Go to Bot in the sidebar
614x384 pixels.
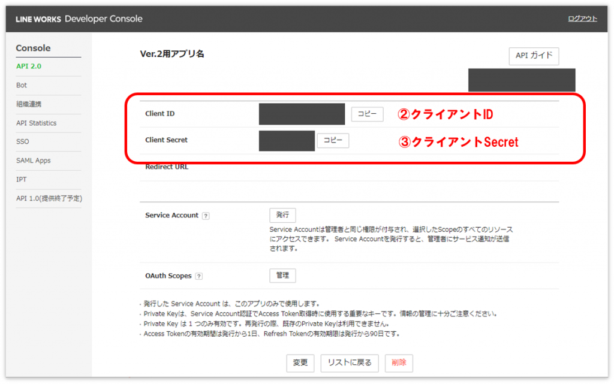pyautogui.click(x=22, y=85)
